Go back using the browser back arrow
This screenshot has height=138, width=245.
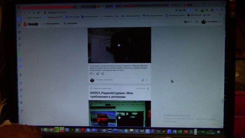coord(25,13)
